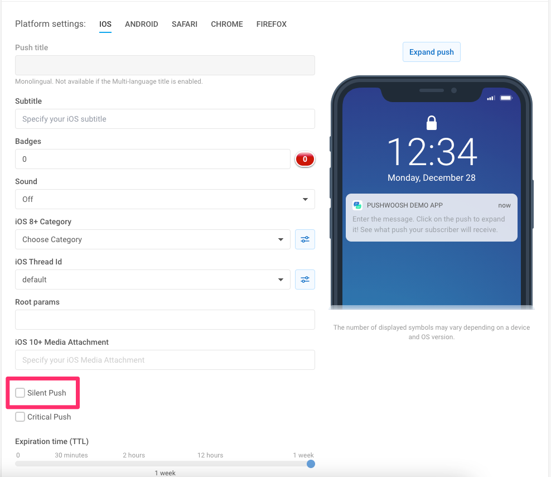Image resolution: width=551 pixels, height=477 pixels.
Task: Click the battery icon in phone preview
Action: pos(506,98)
